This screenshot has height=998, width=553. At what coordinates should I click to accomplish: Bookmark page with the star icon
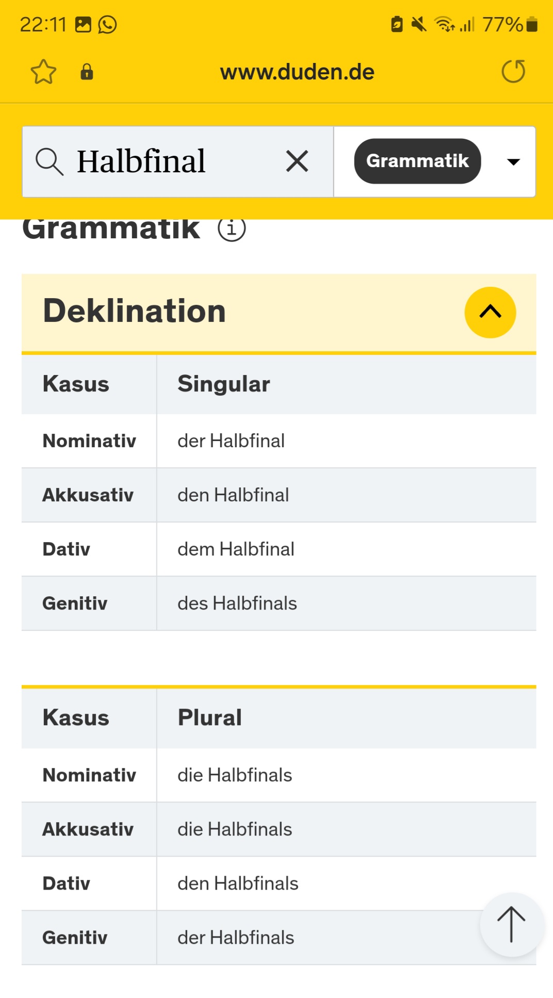(43, 72)
